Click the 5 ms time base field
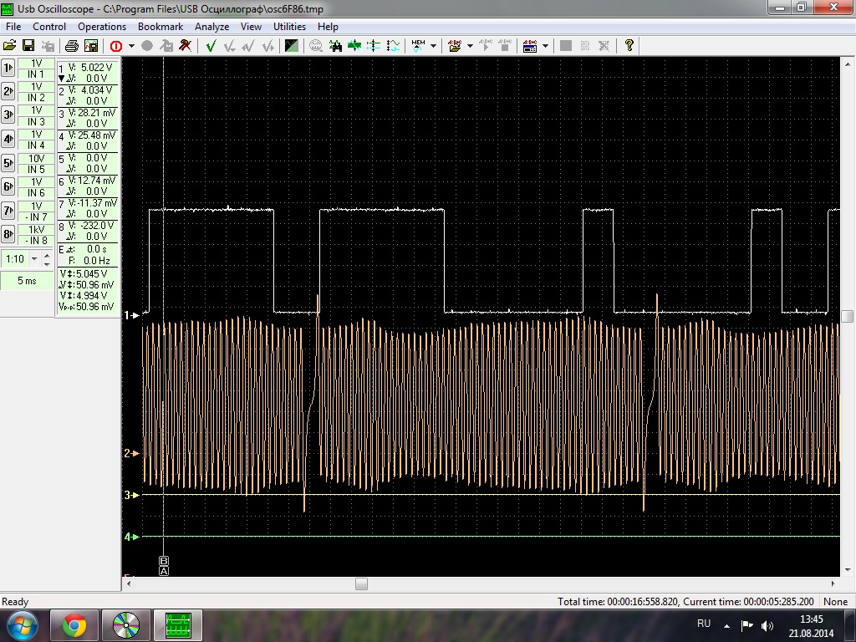This screenshot has height=642, width=856. click(28, 281)
